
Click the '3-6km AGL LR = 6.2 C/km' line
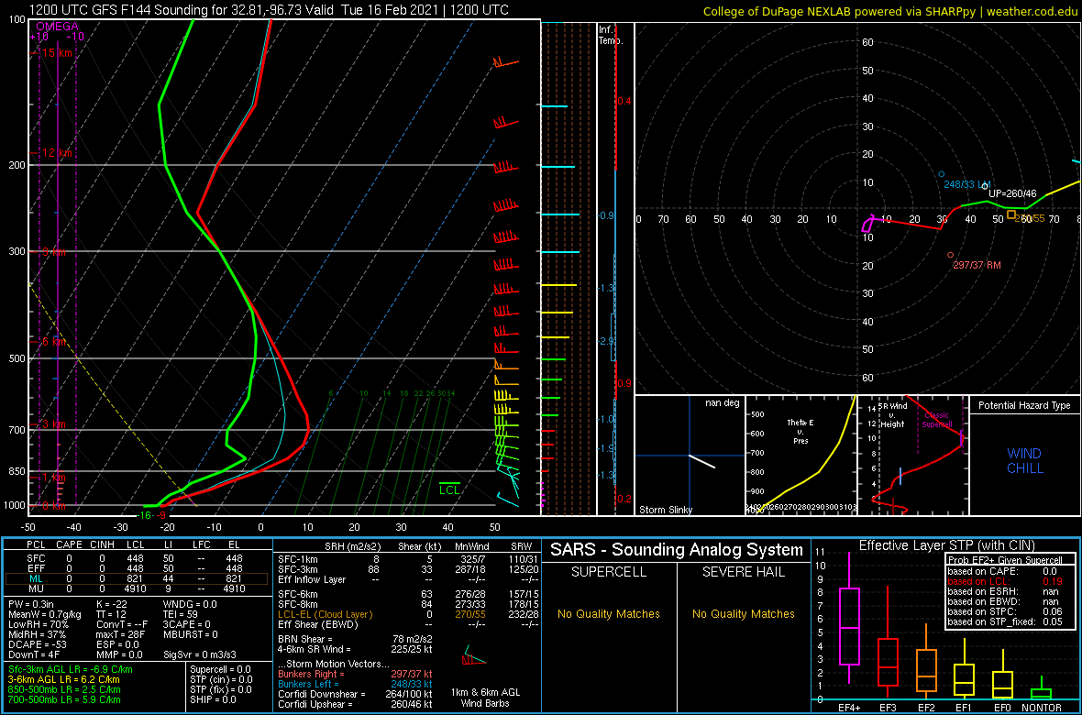(64, 679)
